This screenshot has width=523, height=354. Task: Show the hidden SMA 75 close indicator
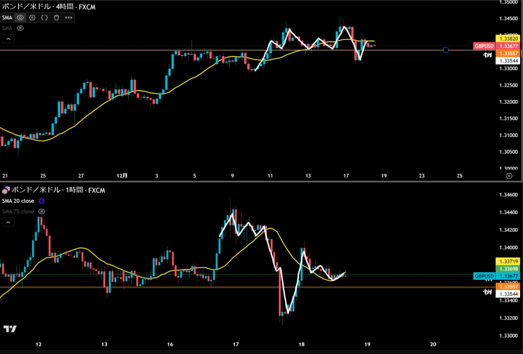42,211
